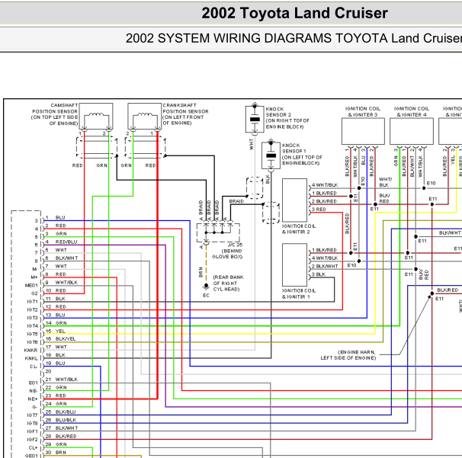Click "3 RED" pin on Igniter 2
This screenshot has width=462, height=458.
pyautogui.click(x=319, y=209)
